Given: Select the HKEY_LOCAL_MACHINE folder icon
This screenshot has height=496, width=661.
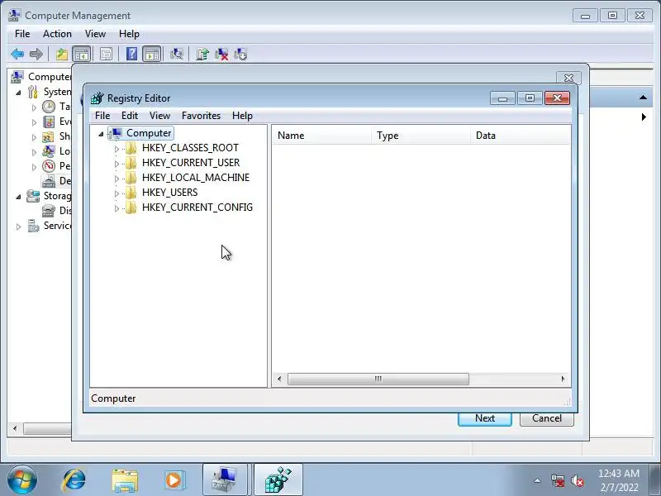Looking at the screenshot, I should point(131,178).
